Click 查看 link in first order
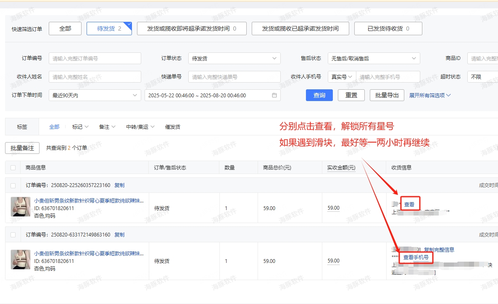 [x=409, y=205]
